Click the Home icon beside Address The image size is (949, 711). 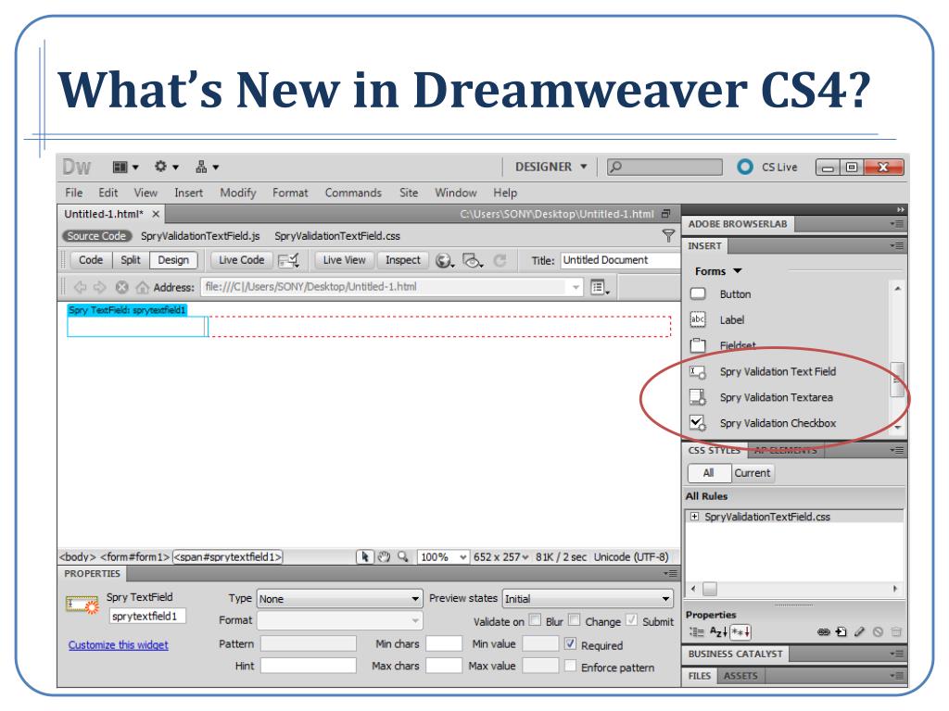pos(142,287)
